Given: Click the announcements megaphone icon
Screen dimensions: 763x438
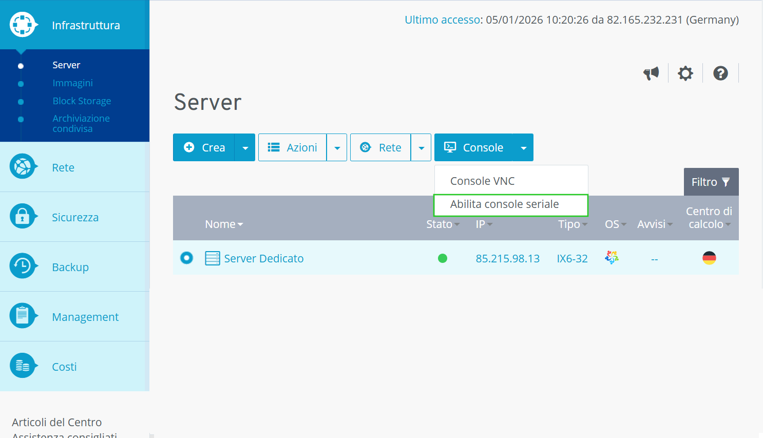Looking at the screenshot, I should [x=651, y=73].
